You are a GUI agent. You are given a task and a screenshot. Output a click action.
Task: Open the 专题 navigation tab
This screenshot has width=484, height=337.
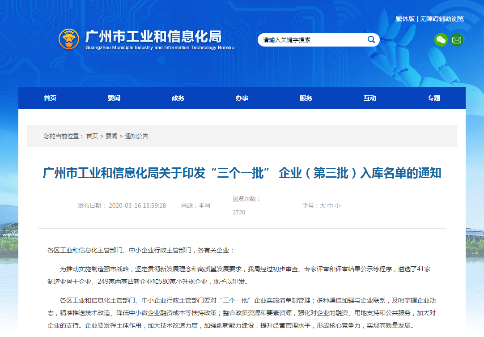click(434, 98)
